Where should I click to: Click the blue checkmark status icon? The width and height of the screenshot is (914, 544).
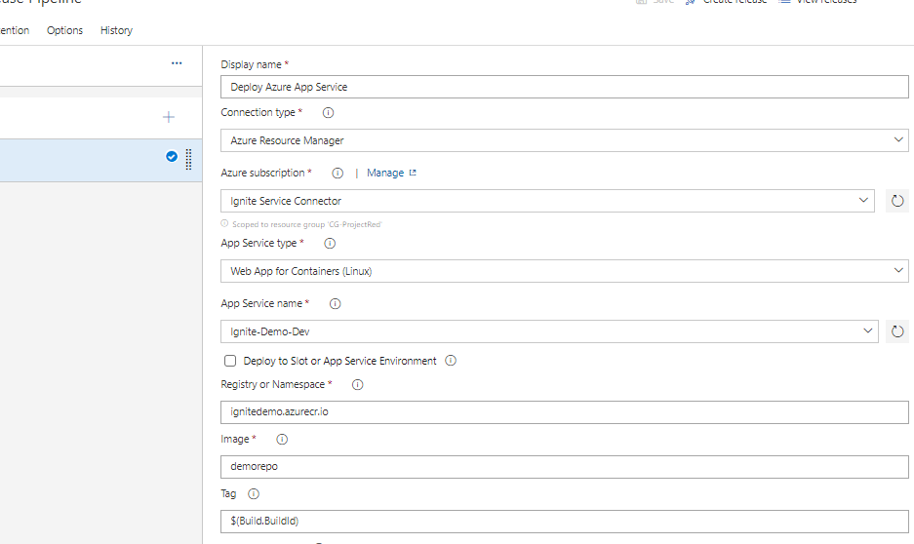point(172,156)
